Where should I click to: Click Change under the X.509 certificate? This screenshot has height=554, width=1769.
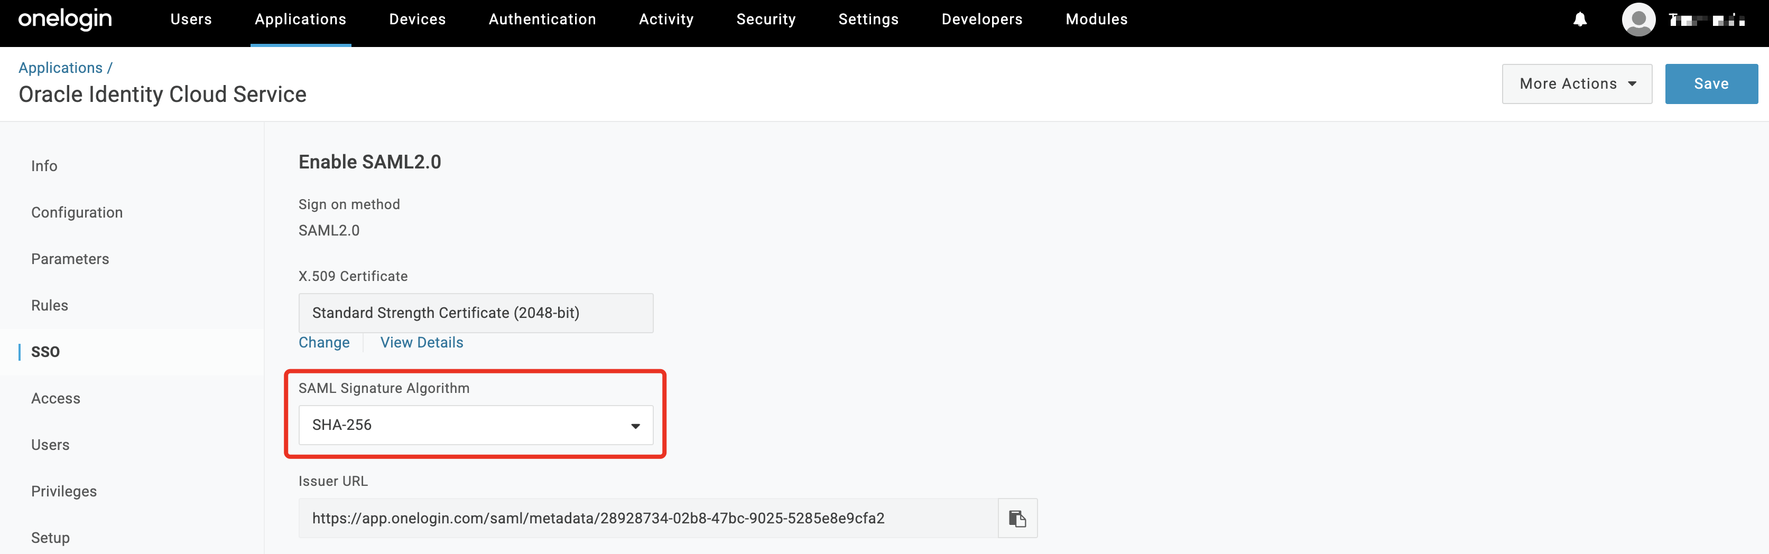(324, 343)
